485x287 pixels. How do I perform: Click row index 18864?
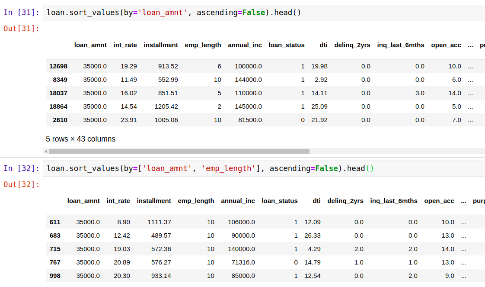pos(58,106)
